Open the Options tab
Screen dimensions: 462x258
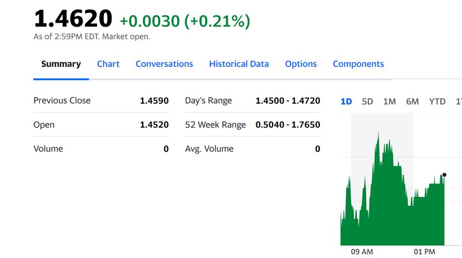[x=300, y=64]
